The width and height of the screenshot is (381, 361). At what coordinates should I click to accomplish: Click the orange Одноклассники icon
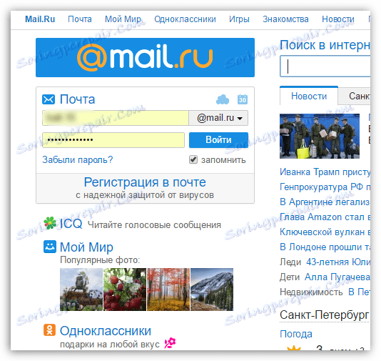49,330
